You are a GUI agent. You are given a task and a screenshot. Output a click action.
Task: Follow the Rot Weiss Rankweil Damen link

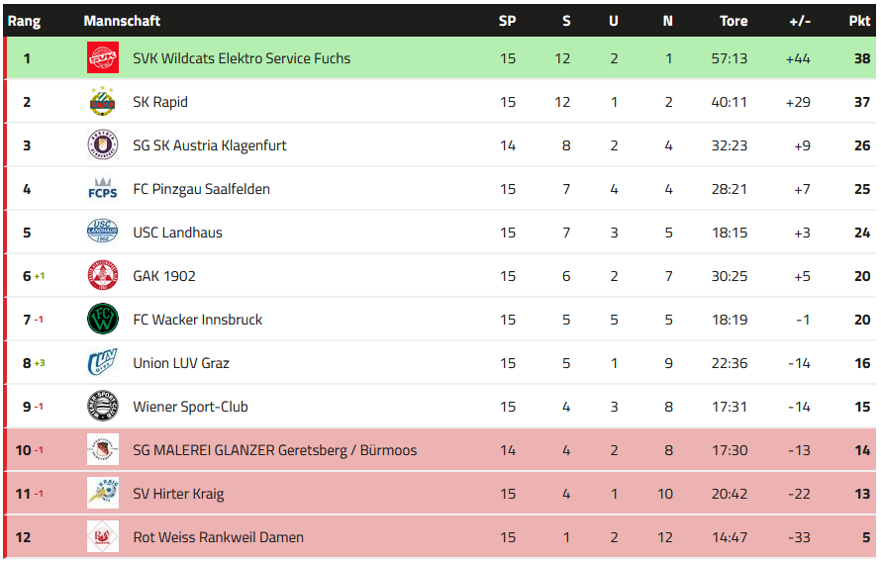point(218,537)
